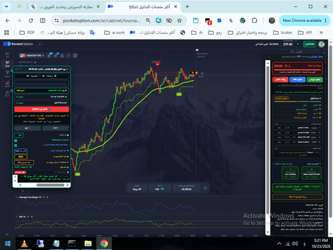Click the green instant analysis button
Image resolution: width=333 pixels, height=250 pixels.
coord(314,79)
